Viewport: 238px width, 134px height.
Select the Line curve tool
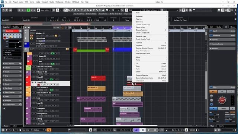coord(97,10)
